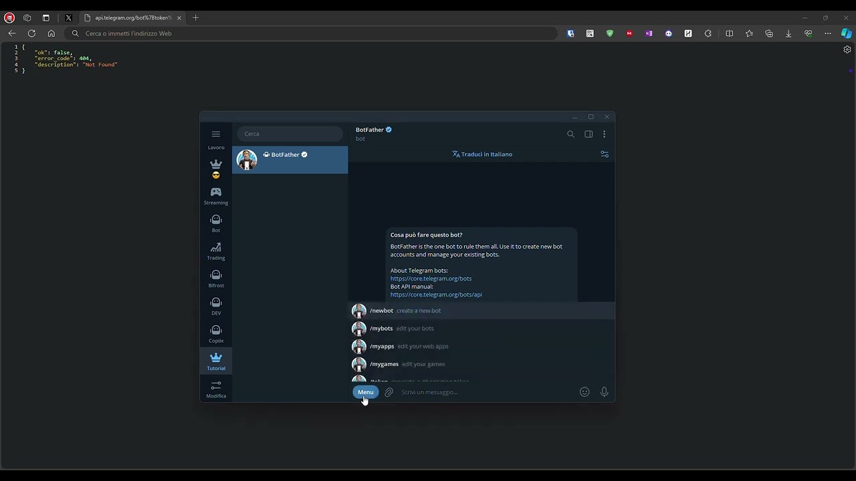856x481 pixels.
Task: Open the Bot chat folder
Action: pos(215,224)
